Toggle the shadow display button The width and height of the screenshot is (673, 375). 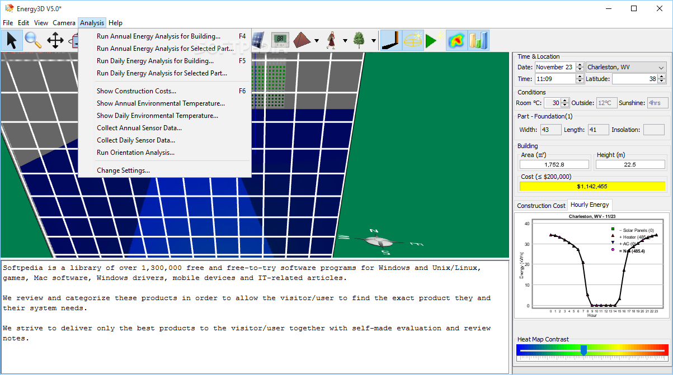[x=390, y=40]
